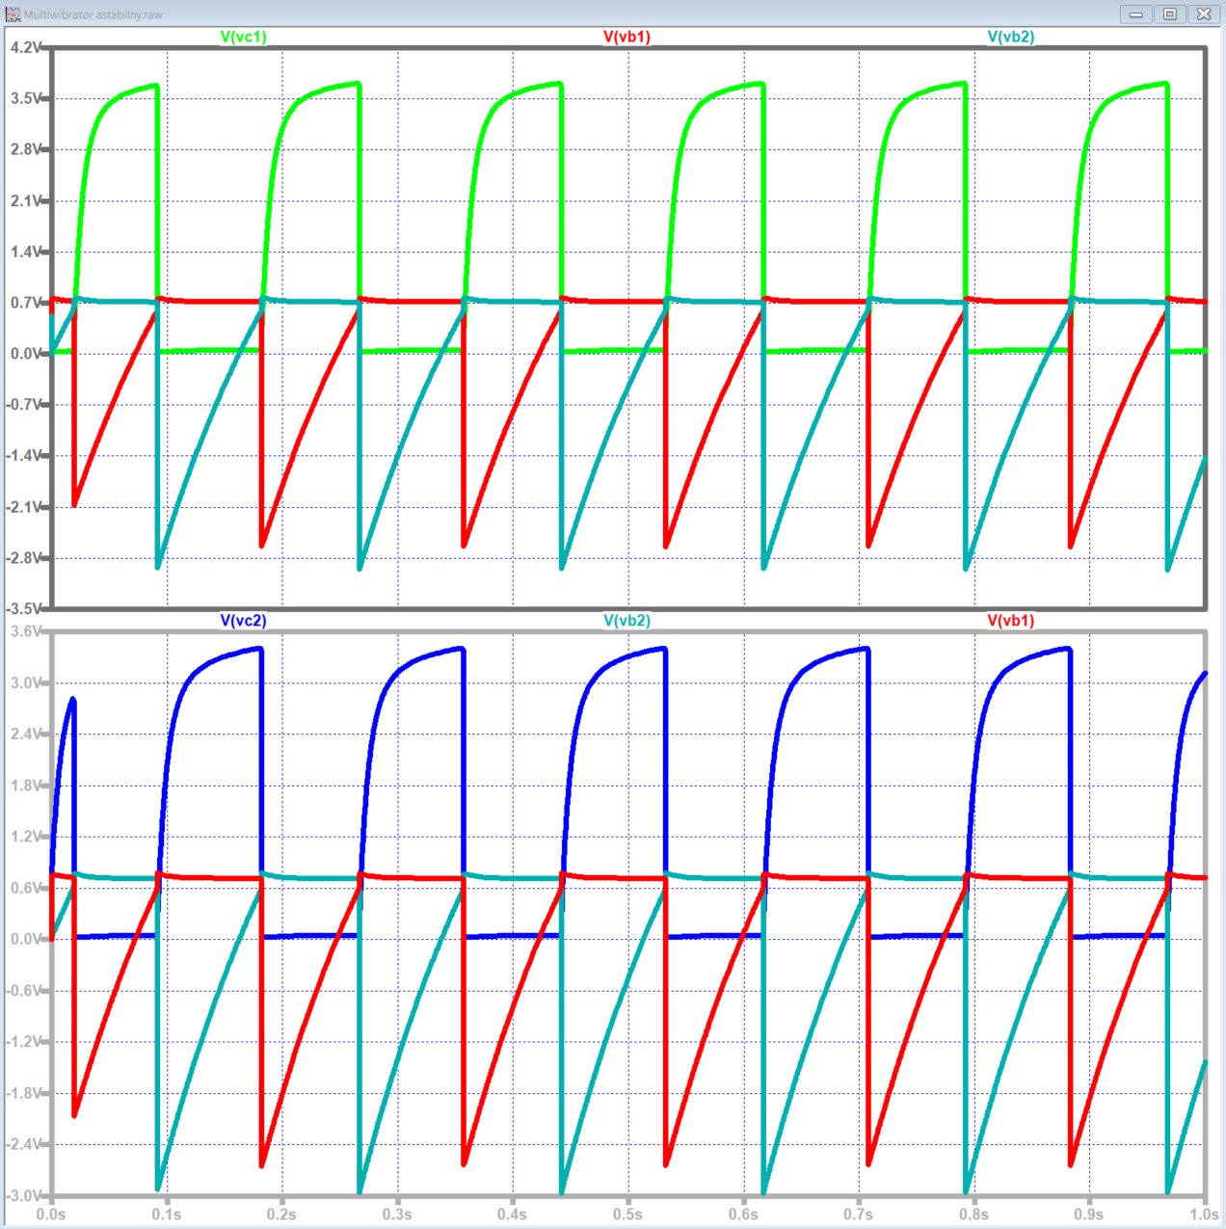This screenshot has height=1229, width=1226.
Task: Click the -2.4V axis tick label
Action: pos(24,1144)
